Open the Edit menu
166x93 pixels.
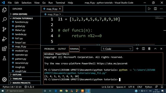pyautogui.click(x=17, y=3)
